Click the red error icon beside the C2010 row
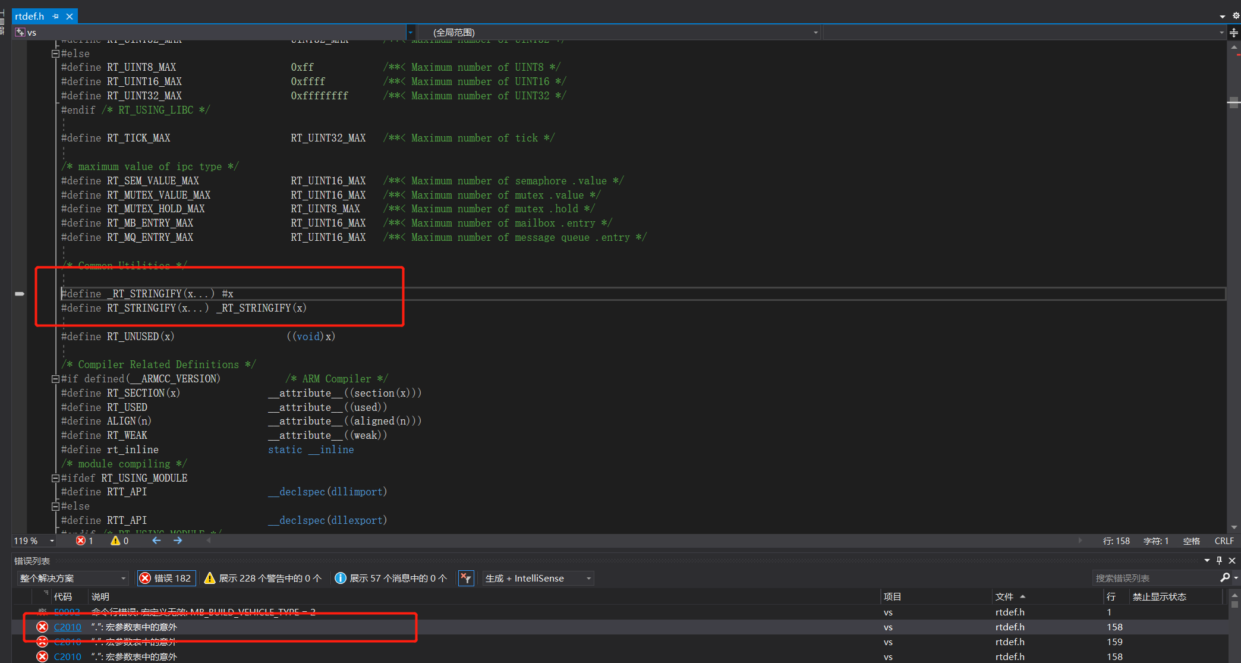This screenshot has height=663, width=1241. tap(42, 627)
